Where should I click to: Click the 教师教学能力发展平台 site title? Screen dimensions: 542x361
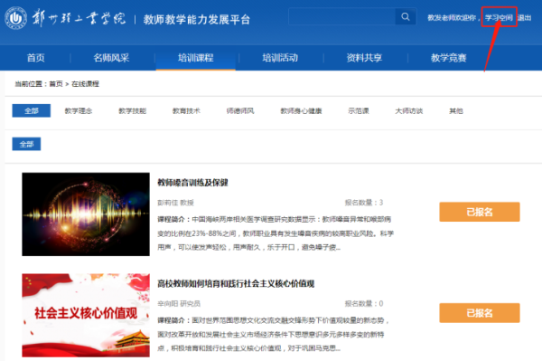197,19
